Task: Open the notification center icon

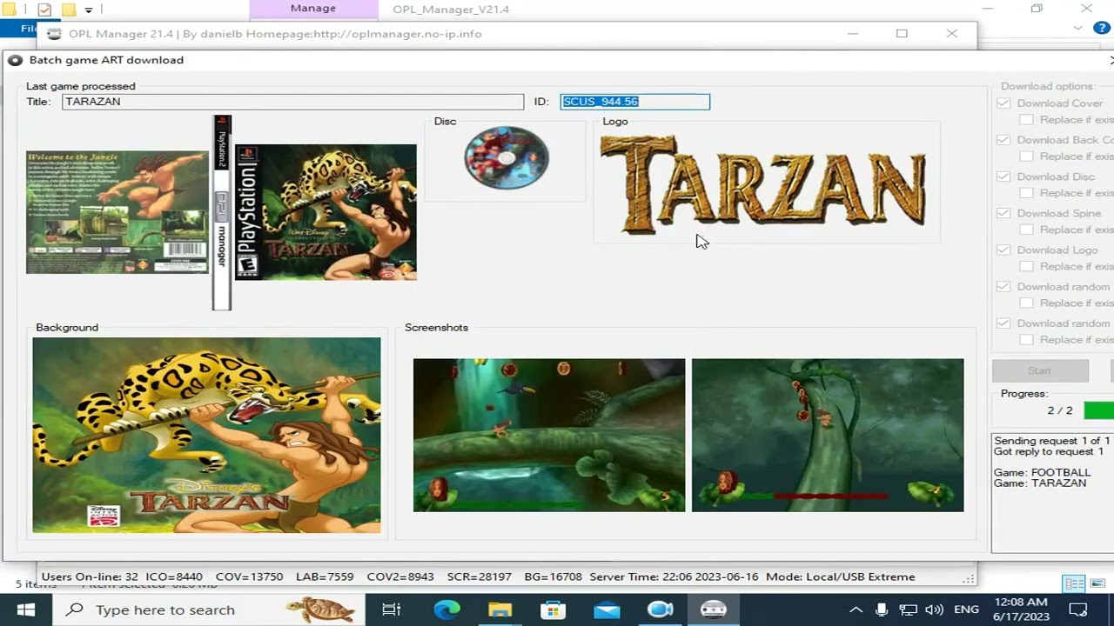Action: [x=1077, y=609]
